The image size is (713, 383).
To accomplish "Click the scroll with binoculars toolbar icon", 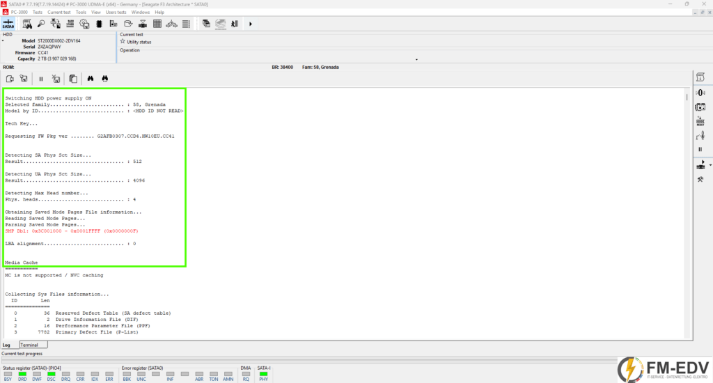I will (x=27, y=24).
